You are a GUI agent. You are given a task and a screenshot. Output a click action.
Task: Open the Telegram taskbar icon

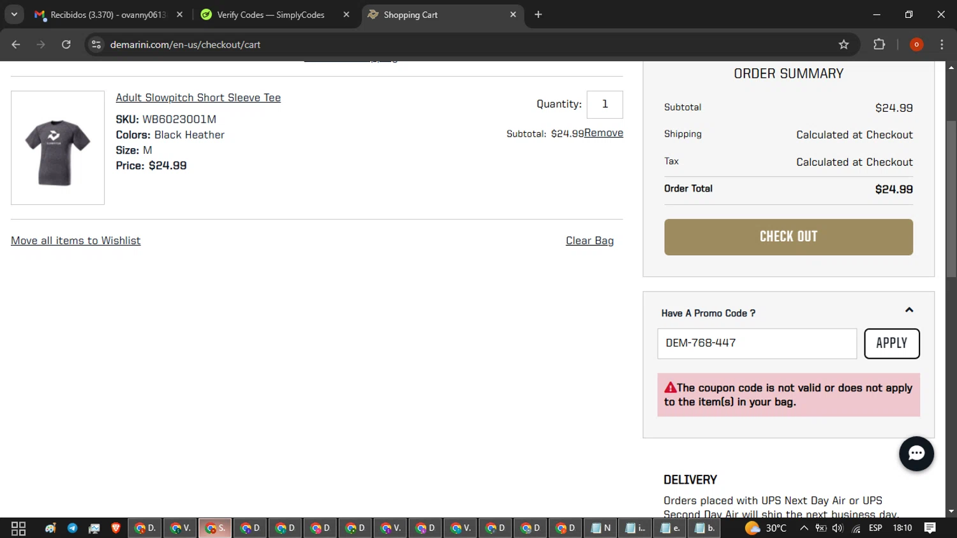[72, 528]
